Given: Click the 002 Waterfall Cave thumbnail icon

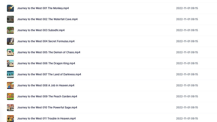Looking at the screenshot, I should (x=10, y=19).
